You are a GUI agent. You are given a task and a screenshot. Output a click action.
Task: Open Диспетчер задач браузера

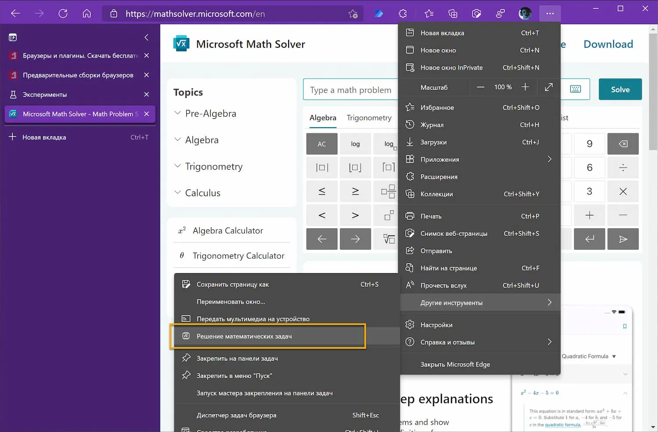(x=287, y=415)
